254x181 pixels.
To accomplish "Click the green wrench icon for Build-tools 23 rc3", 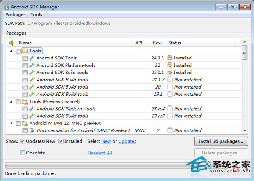I will pos(32,116).
